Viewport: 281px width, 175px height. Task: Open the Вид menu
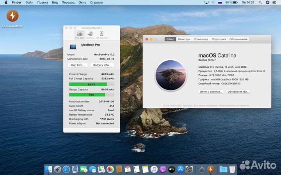pos(55,2)
